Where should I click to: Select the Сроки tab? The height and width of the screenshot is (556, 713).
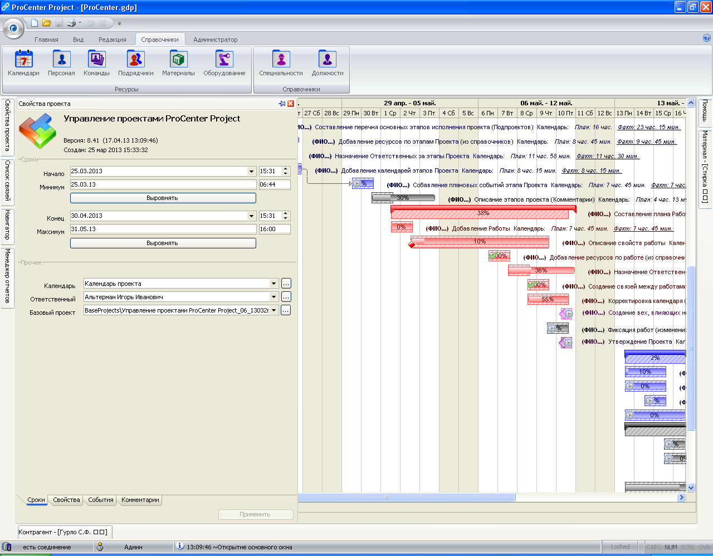(x=36, y=500)
